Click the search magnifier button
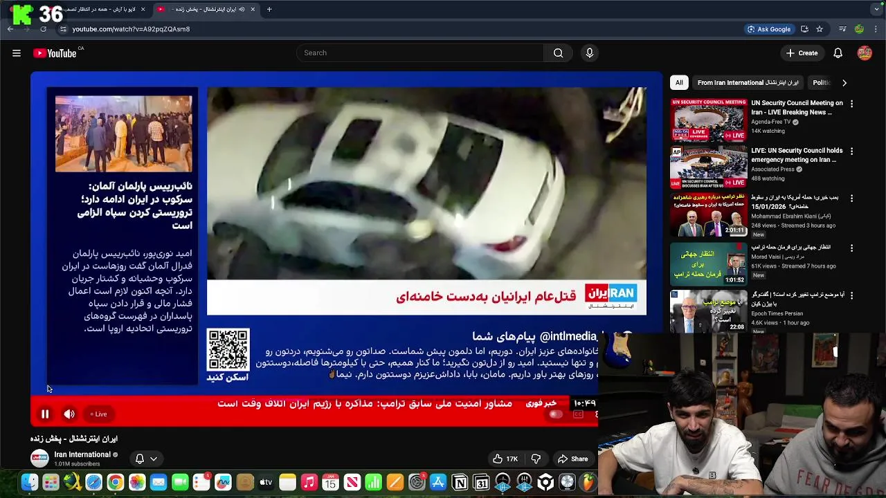Viewport: 886px width, 498px height. click(558, 53)
